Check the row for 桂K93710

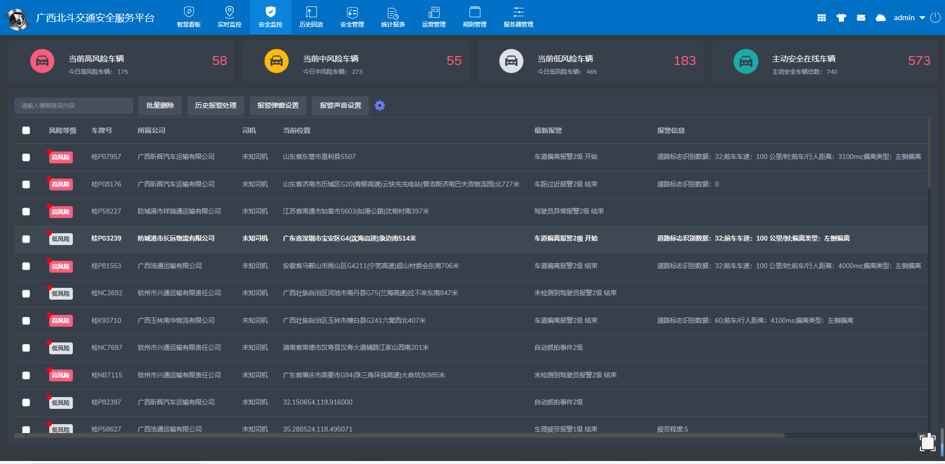click(26, 321)
